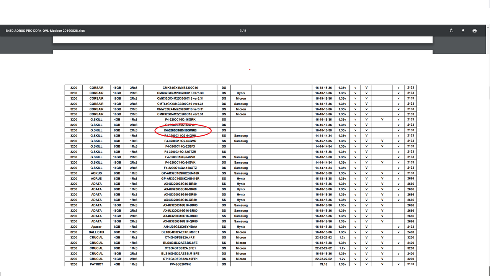Click the PATRIOT vendor cell
490x276 pixels.
96,264
